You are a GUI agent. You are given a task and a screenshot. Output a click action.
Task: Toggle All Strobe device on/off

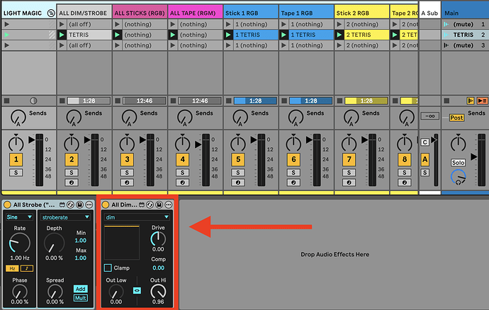[x=7, y=205]
